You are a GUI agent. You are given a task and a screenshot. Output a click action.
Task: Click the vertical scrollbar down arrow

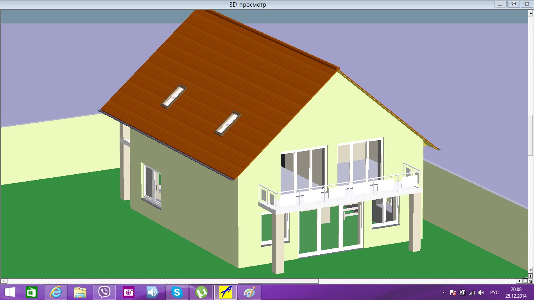tap(530, 270)
